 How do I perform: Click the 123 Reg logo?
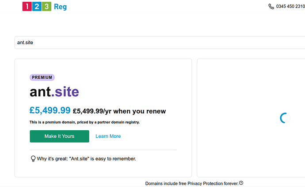[45, 7]
